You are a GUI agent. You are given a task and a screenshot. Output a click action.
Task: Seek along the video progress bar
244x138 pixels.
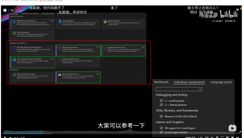pyautogui.click(x=121, y=134)
